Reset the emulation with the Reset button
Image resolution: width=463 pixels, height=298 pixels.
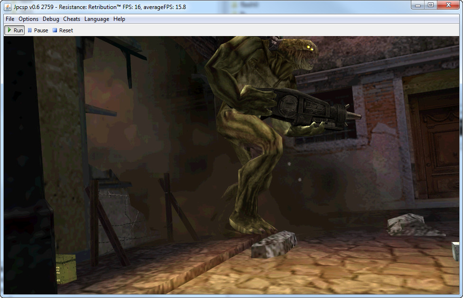[63, 30]
